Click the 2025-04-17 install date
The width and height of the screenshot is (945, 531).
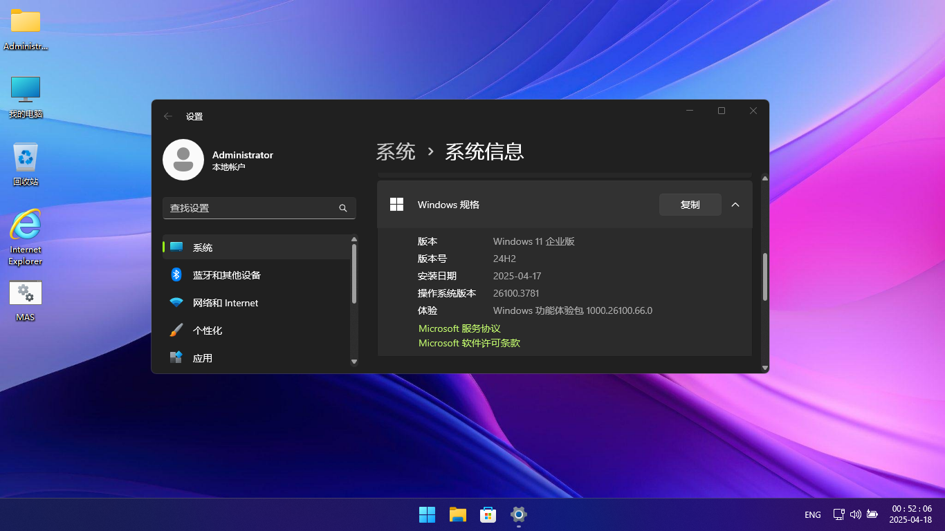click(517, 276)
